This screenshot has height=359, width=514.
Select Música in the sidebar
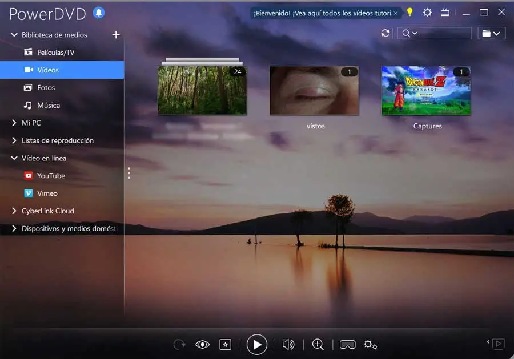pyautogui.click(x=49, y=106)
